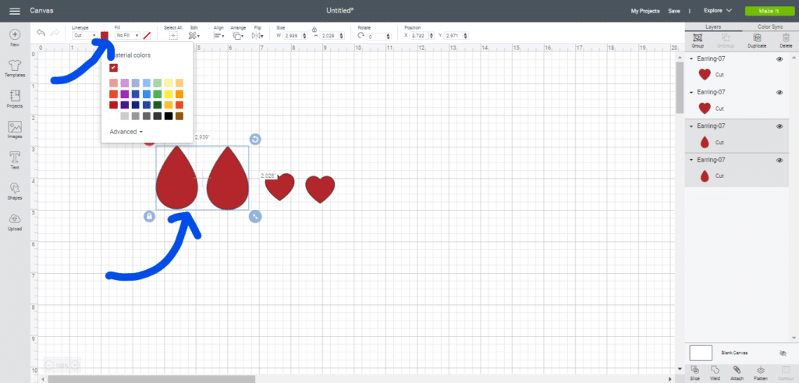Image resolution: width=799 pixels, height=383 pixels.
Task: Click the Position Y input field
Action: coord(456,36)
